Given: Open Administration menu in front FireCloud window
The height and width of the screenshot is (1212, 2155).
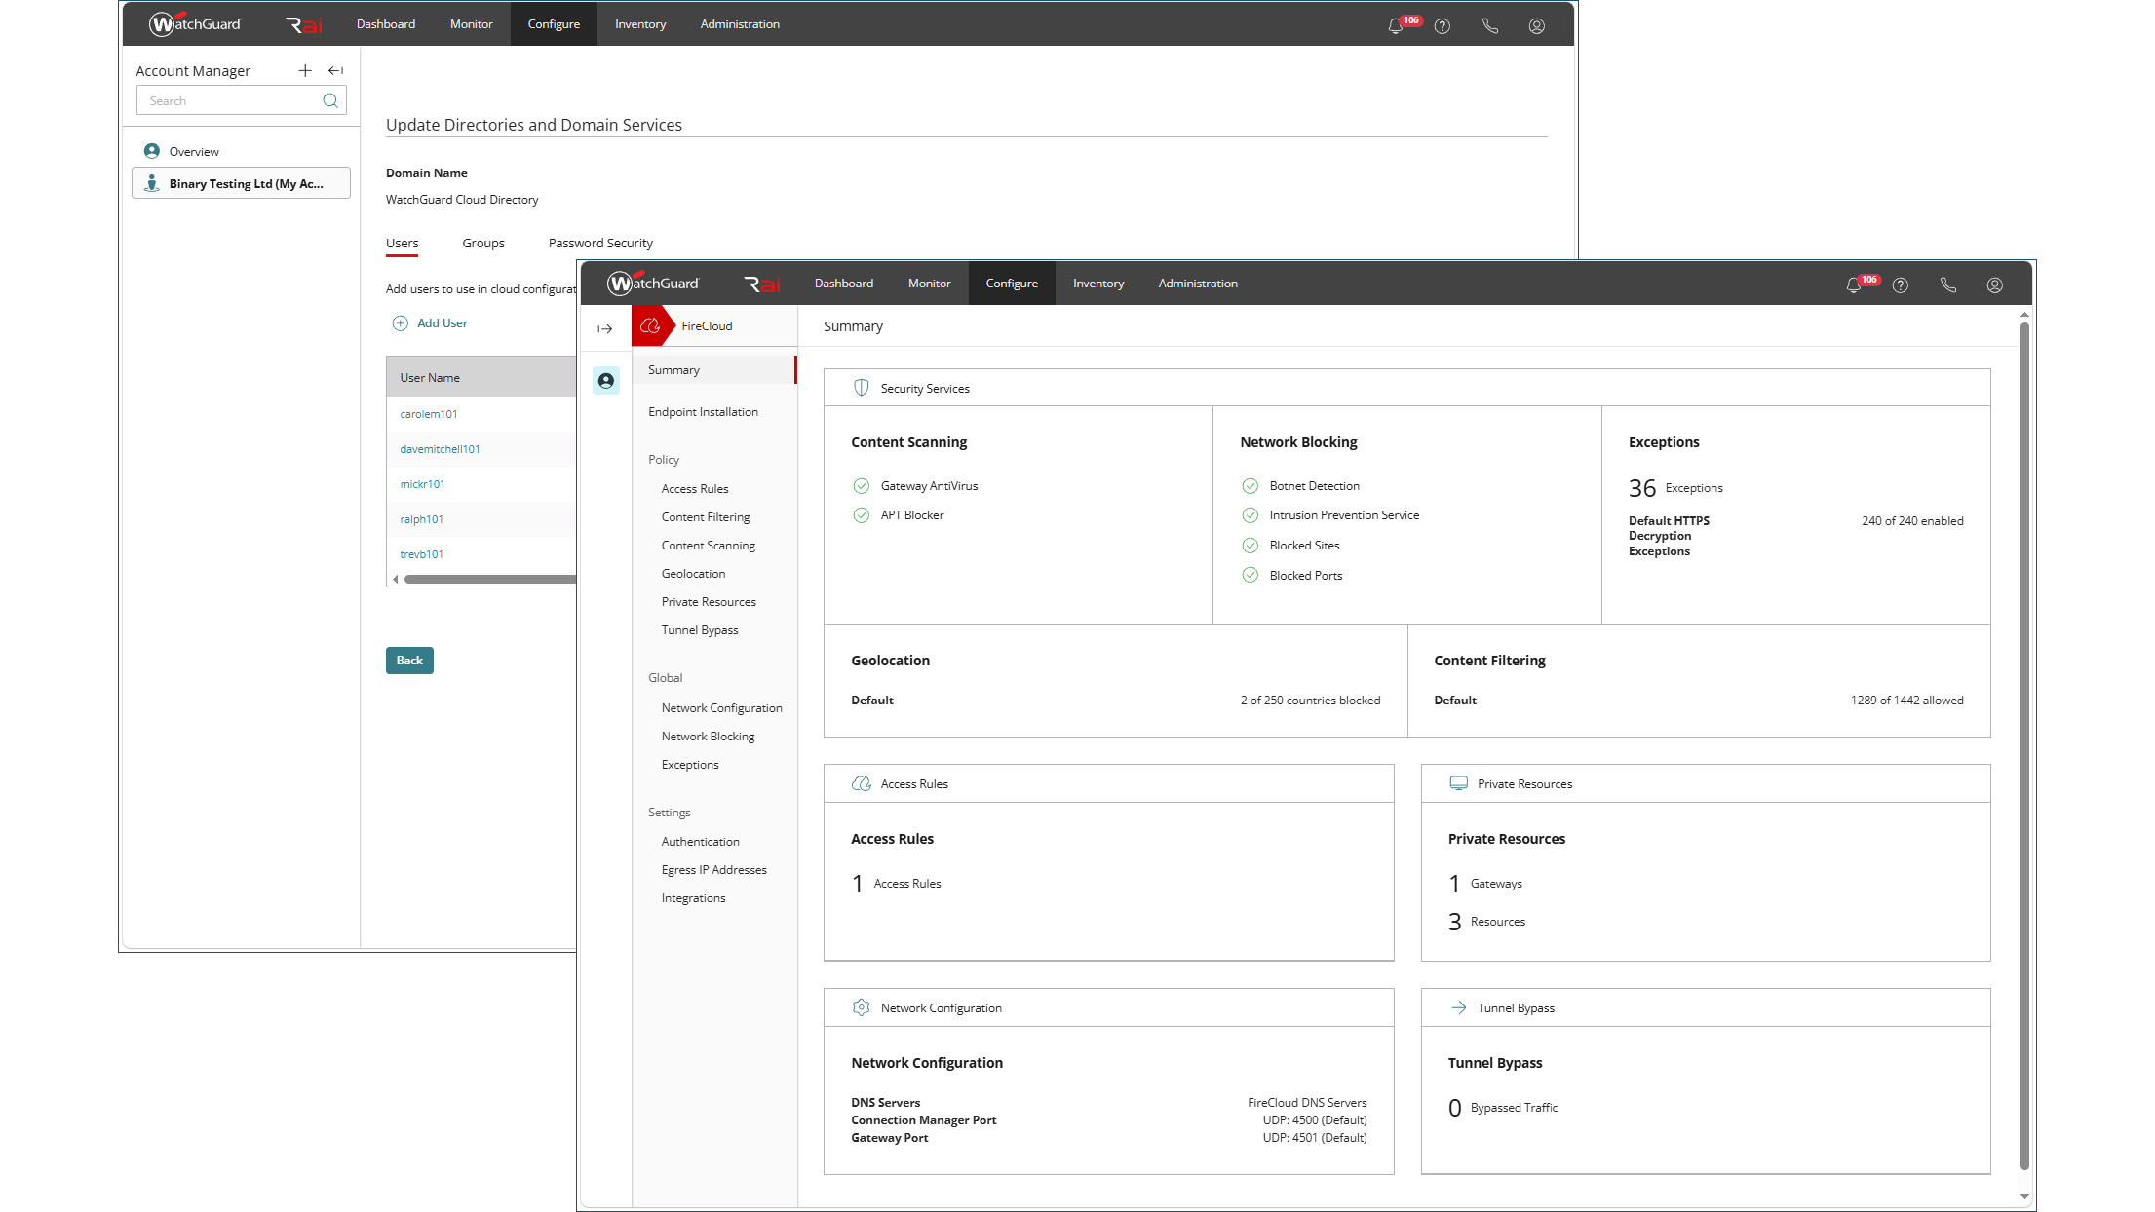Looking at the screenshot, I should [x=1198, y=284].
